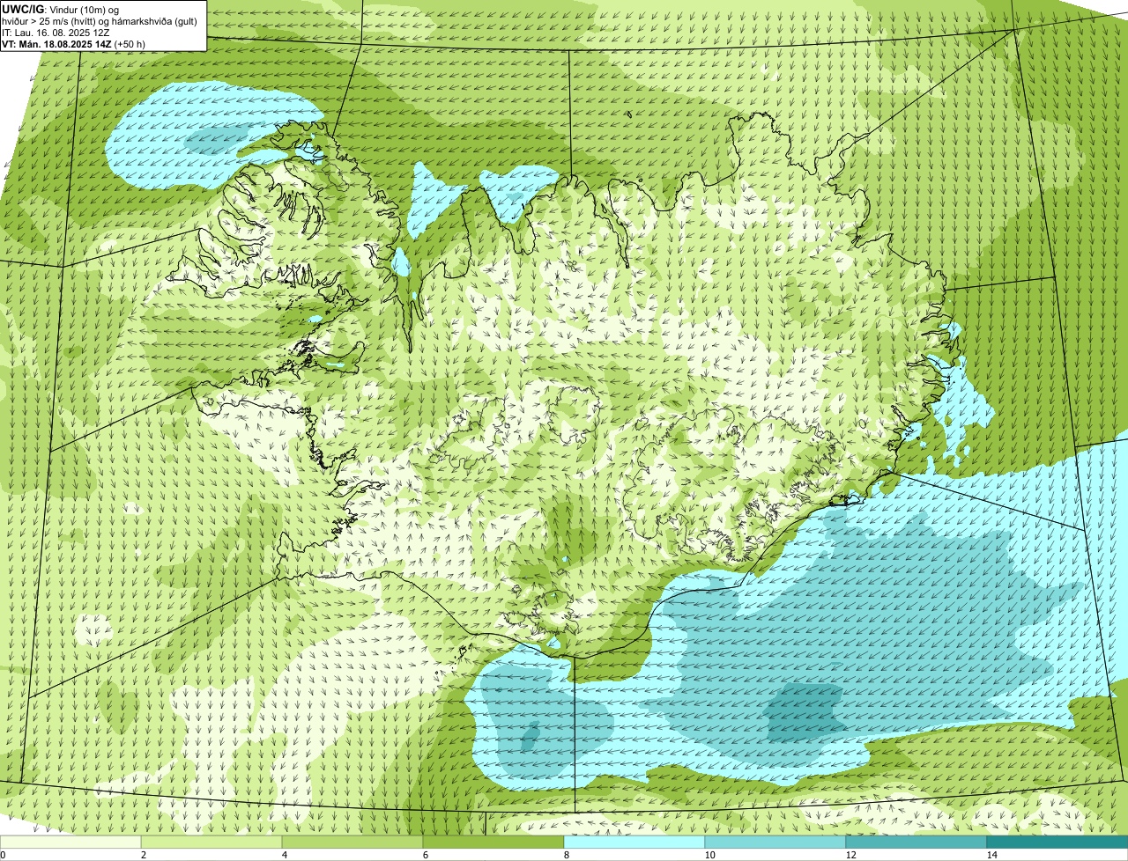Click the 4–6 m/s green legend swatch
Viewport: 1128px width, 861px height.
[352, 842]
